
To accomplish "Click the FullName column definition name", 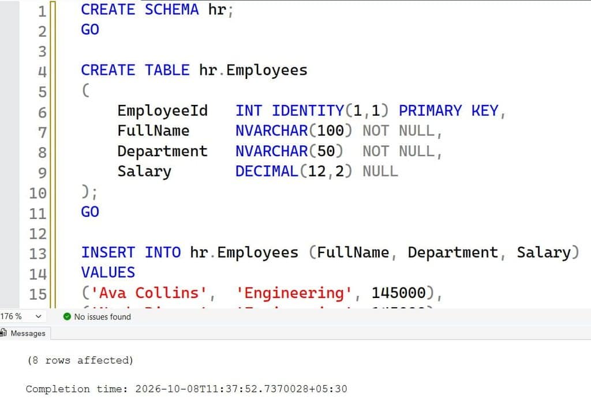I will pyautogui.click(x=154, y=131).
